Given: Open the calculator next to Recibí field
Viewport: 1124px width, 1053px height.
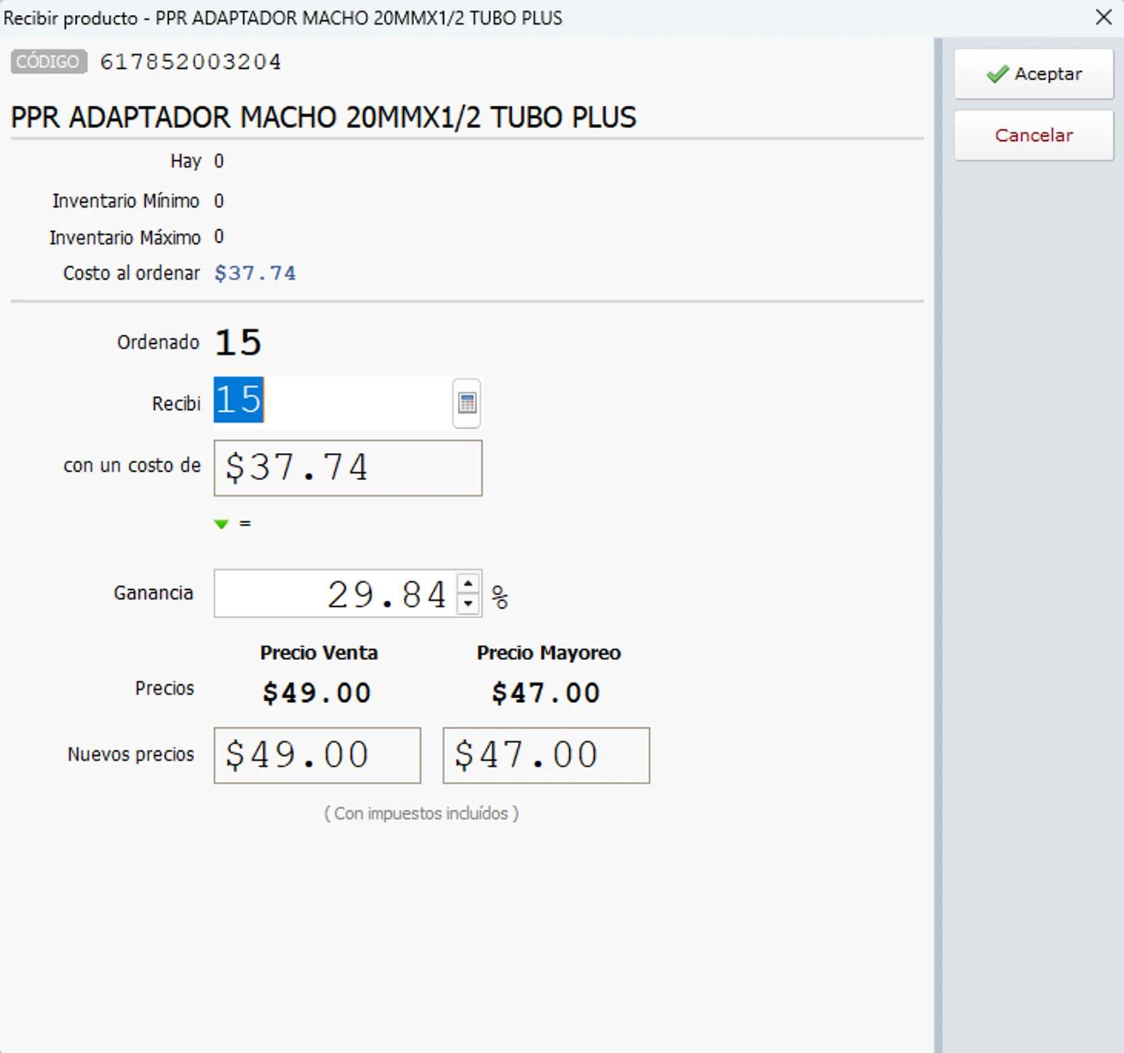Looking at the screenshot, I should pos(467,403).
